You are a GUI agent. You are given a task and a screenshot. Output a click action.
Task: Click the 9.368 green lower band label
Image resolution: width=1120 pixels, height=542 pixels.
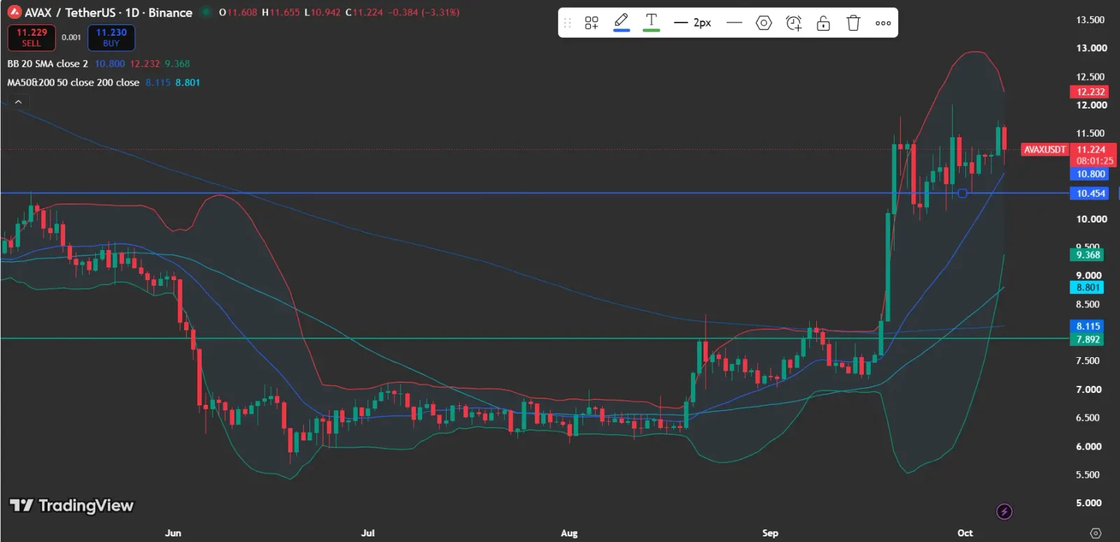[1088, 255]
